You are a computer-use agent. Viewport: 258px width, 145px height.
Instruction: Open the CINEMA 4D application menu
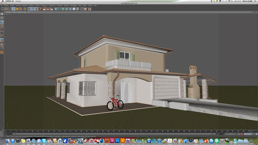10,1
